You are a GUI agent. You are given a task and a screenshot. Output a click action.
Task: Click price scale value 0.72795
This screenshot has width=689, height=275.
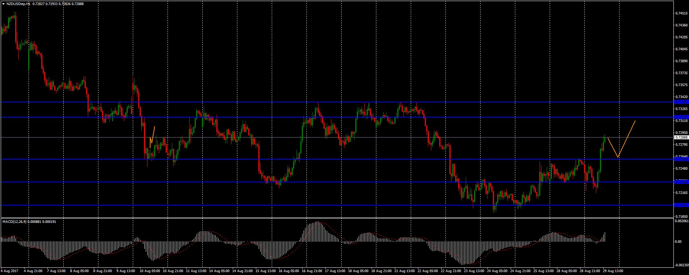(x=682, y=145)
